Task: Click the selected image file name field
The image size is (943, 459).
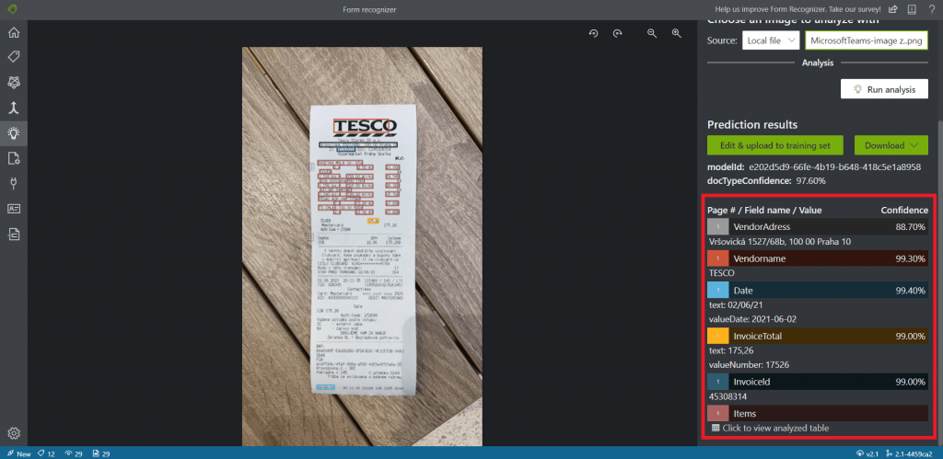Action: click(x=866, y=40)
